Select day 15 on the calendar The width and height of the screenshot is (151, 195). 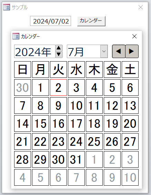[40, 123]
